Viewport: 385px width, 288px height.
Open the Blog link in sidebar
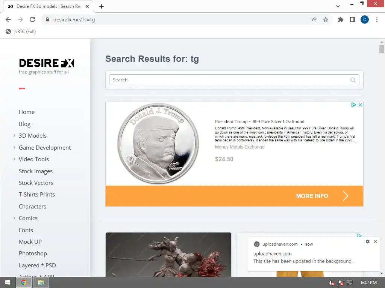24,124
